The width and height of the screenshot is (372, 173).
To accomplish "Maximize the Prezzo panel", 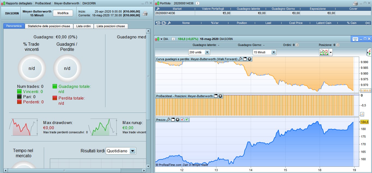I will click(x=173, y=119).
